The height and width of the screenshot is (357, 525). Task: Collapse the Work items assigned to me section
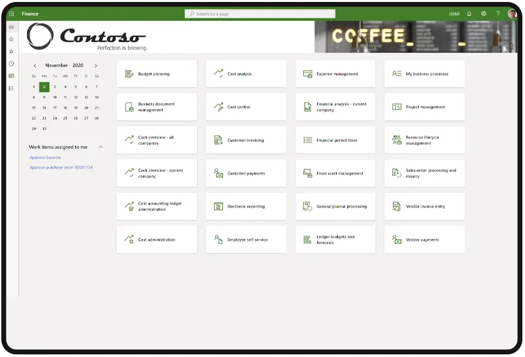[100, 147]
